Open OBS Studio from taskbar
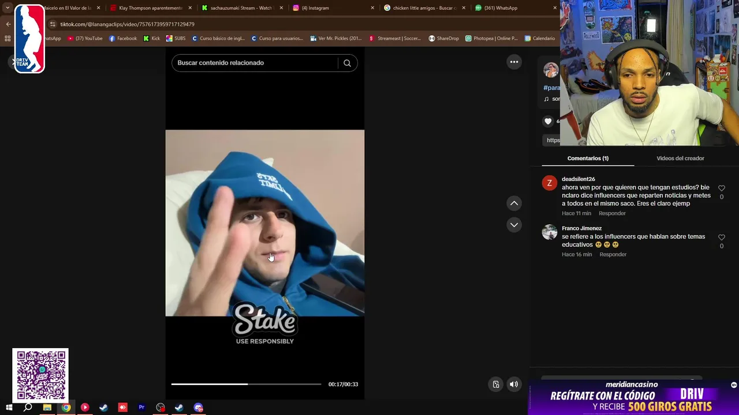Image resolution: width=739 pixels, height=415 pixels. pyautogui.click(x=161, y=408)
